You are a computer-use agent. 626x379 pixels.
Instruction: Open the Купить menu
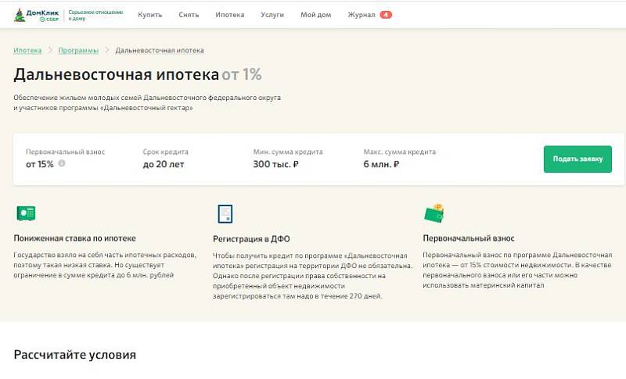150,15
